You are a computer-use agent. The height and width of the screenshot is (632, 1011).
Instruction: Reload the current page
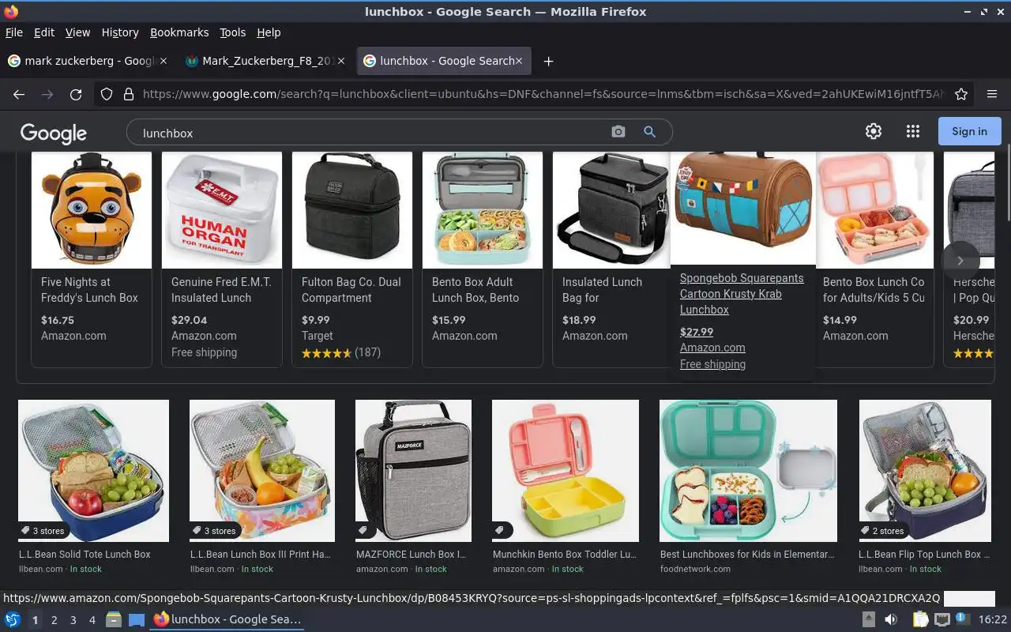pos(76,94)
